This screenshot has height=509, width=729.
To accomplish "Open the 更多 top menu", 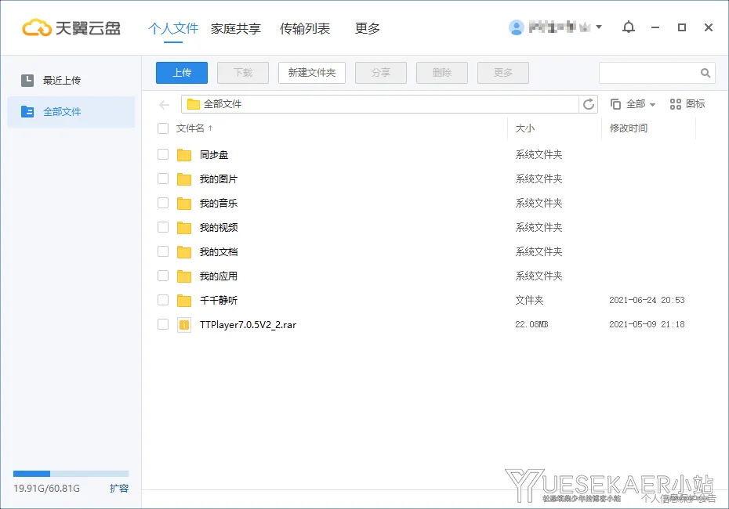I will tap(368, 28).
